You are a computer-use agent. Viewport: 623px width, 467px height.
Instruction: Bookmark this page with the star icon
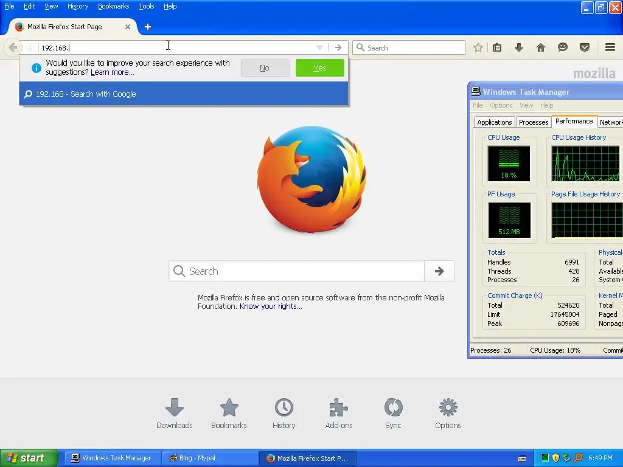point(478,47)
